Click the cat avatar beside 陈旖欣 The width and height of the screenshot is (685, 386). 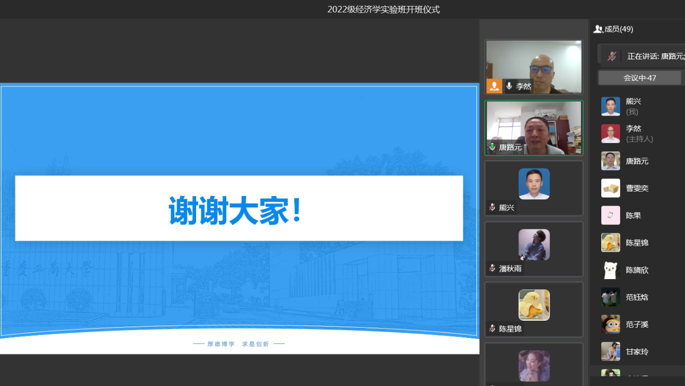click(x=610, y=270)
